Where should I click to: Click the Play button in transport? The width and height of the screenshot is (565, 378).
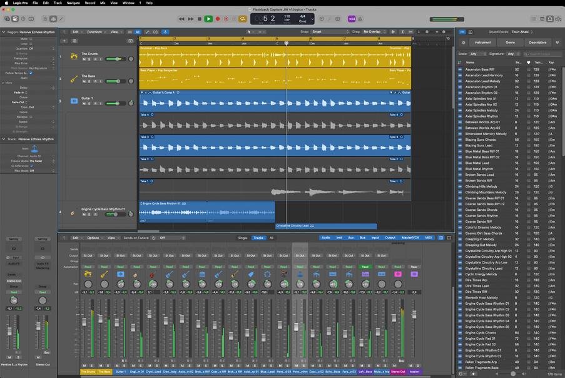pos(208,19)
